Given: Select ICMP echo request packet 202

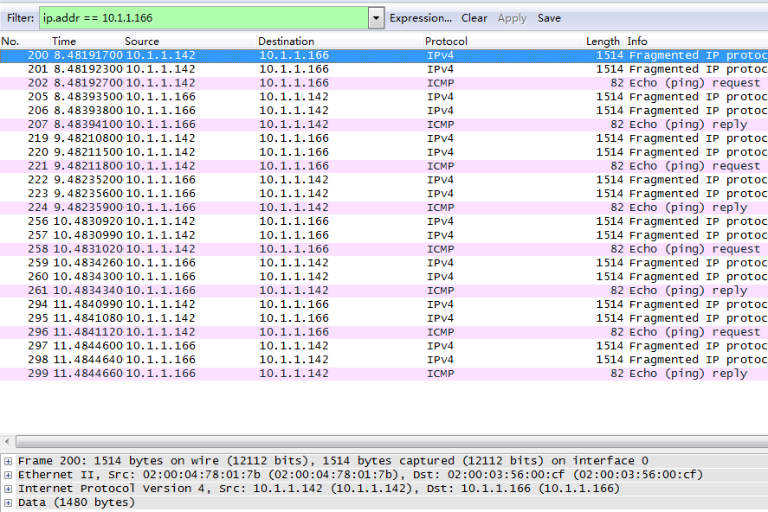Looking at the screenshot, I should (384, 83).
